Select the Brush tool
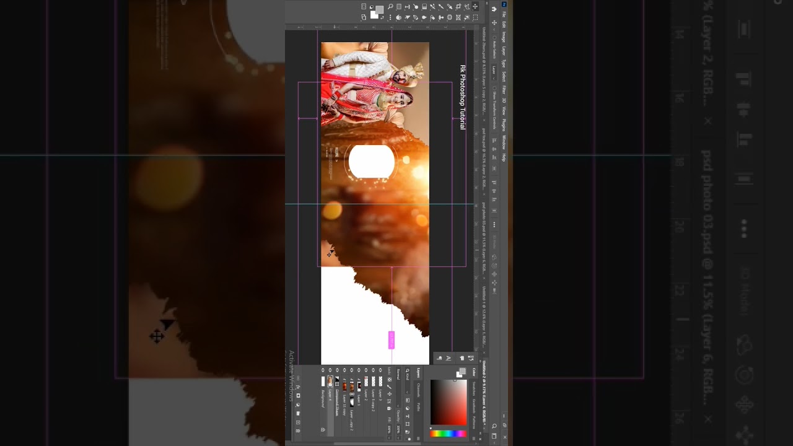This screenshot has height=446, width=793. pyautogui.click(x=441, y=7)
